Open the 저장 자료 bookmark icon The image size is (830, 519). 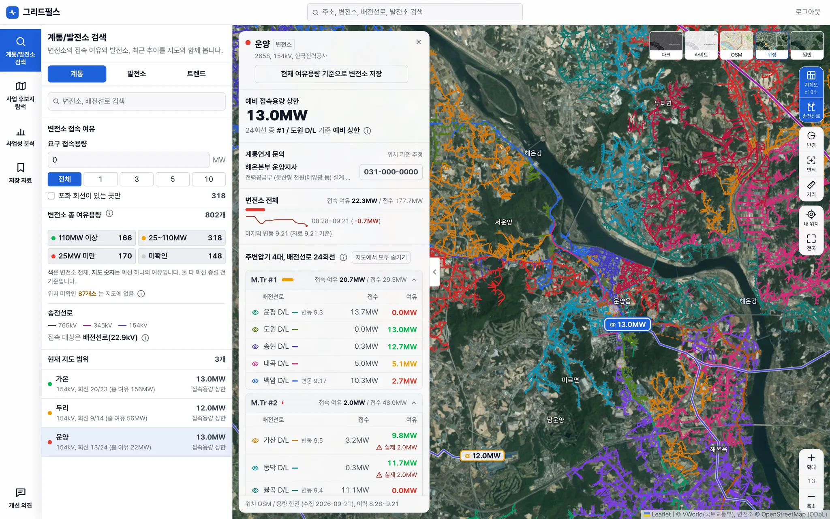click(20, 173)
